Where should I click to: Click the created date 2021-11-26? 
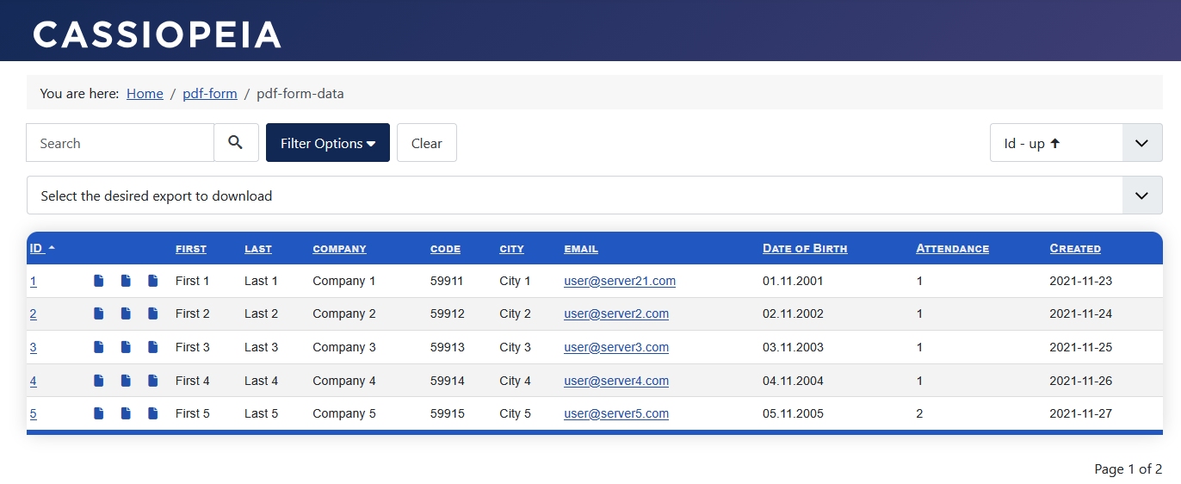[1081, 381]
